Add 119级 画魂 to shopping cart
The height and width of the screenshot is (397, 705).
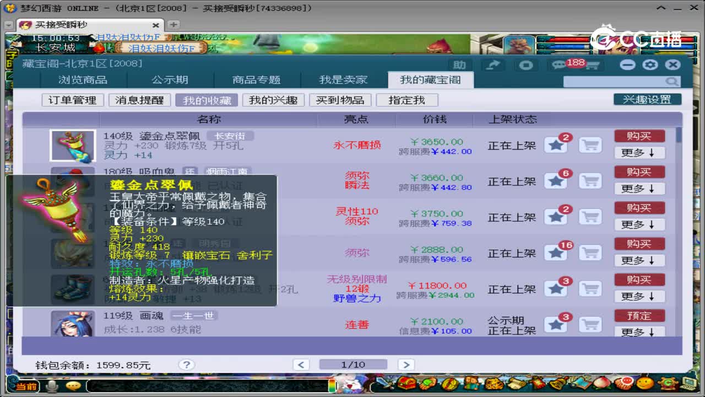tap(590, 325)
